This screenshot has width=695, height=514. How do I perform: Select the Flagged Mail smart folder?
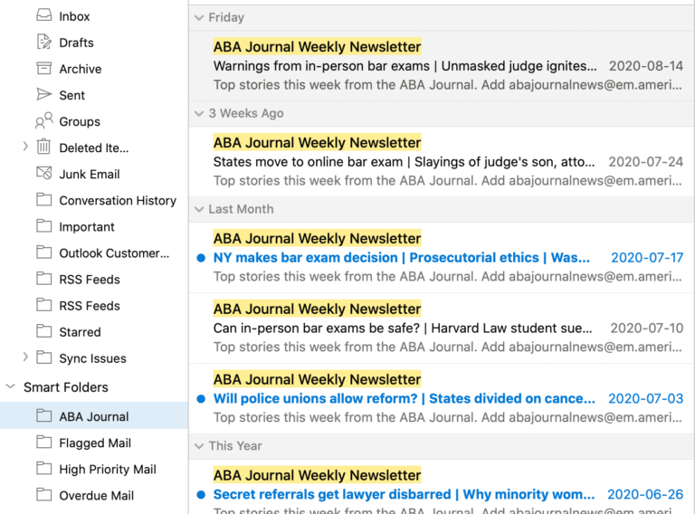click(x=94, y=443)
